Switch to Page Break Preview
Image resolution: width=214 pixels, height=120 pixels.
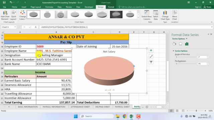183,111
